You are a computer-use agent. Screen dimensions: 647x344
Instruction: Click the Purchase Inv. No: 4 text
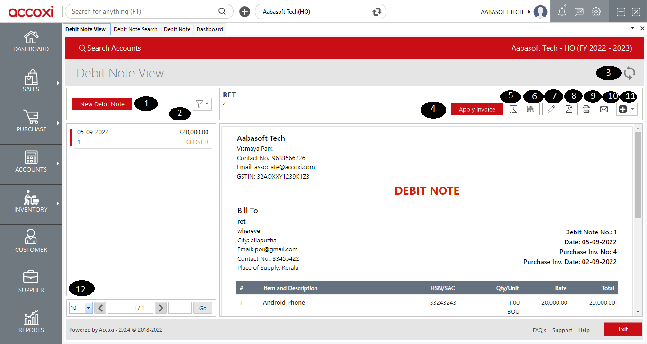[588, 252]
